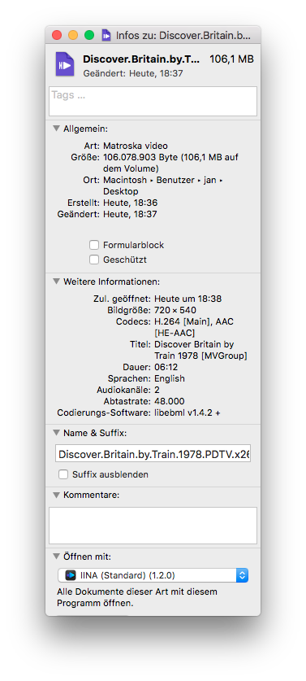This screenshot has height=681, width=306.
Task: Check the Suffix ausblenden option
Action: (63, 474)
